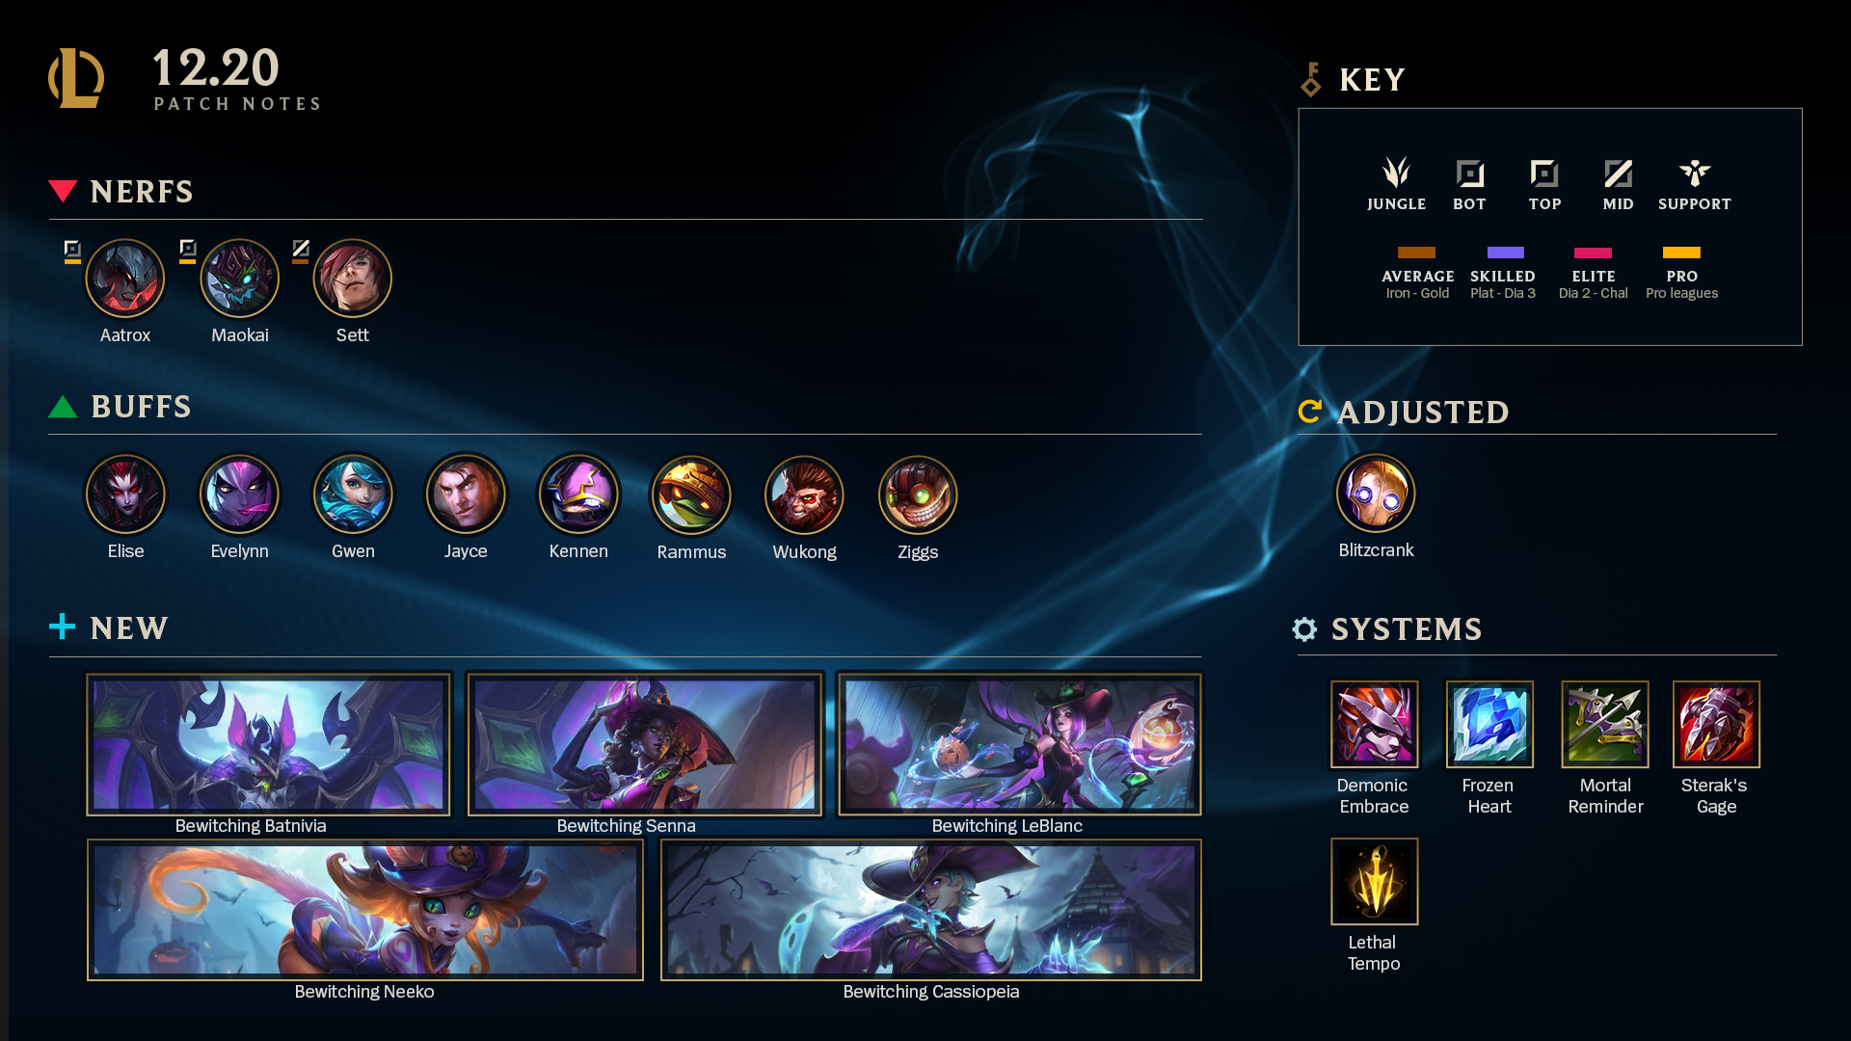Click the yellow Pro tier color swatch
This screenshot has height=1041, width=1851.
point(1681,253)
